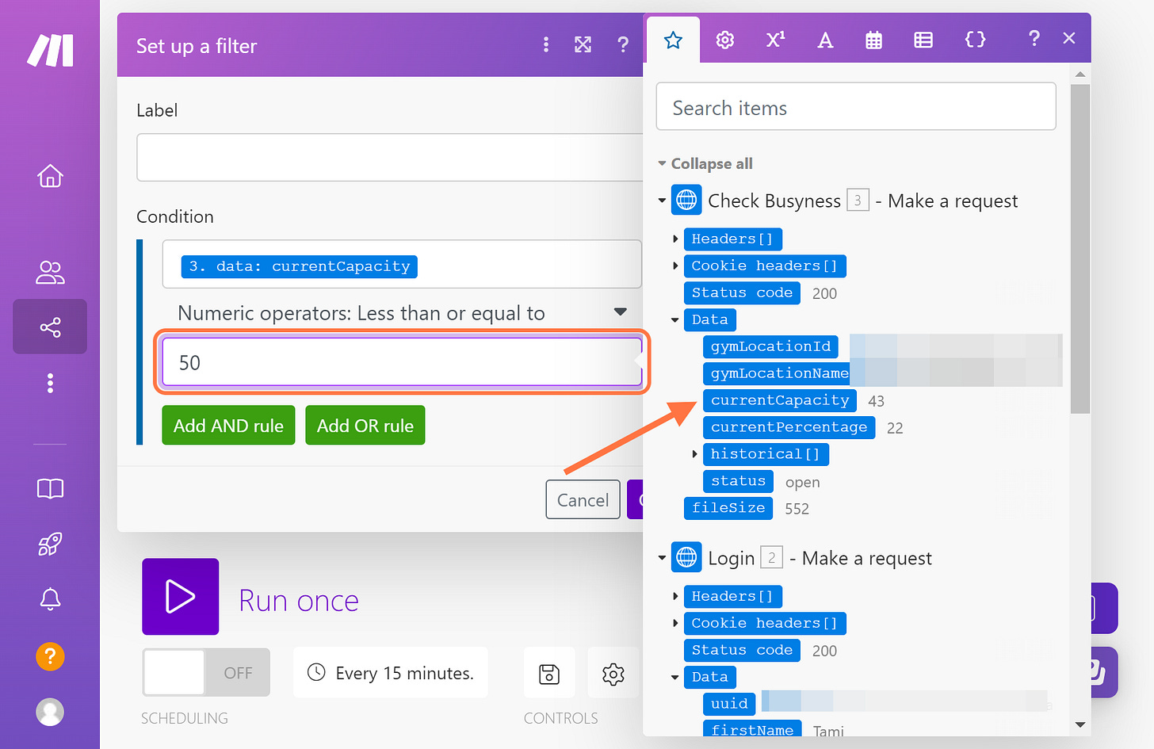Switch to general functions gear tab
This screenshot has height=749, width=1154.
[x=725, y=40]
